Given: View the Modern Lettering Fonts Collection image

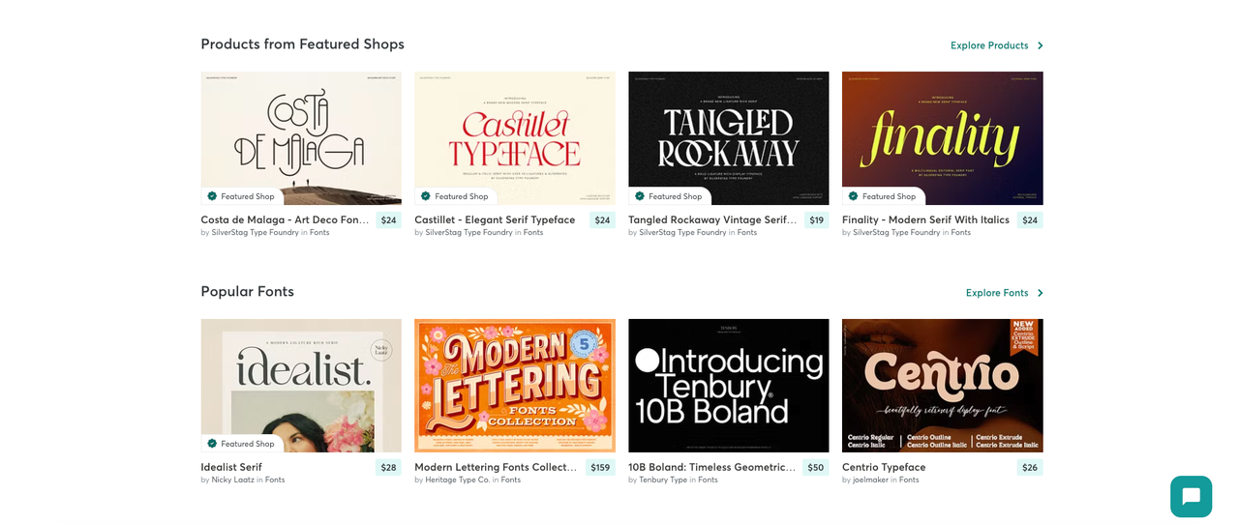Looking at the screenshot, I should tap(515, 385).
